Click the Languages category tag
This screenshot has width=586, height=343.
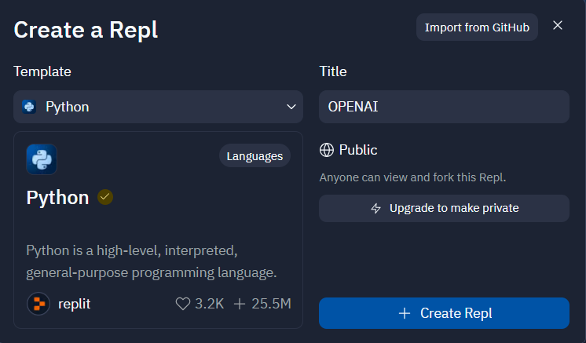pyautogui.click(x=255, y=155)
